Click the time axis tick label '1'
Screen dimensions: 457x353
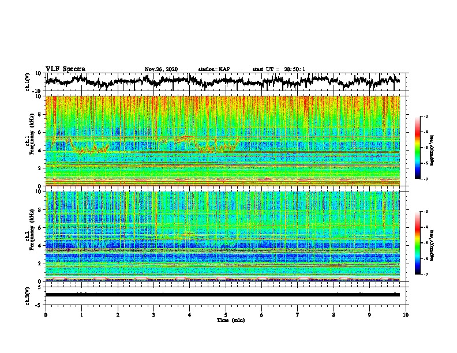pyautogui.click(x=81, y=315)
